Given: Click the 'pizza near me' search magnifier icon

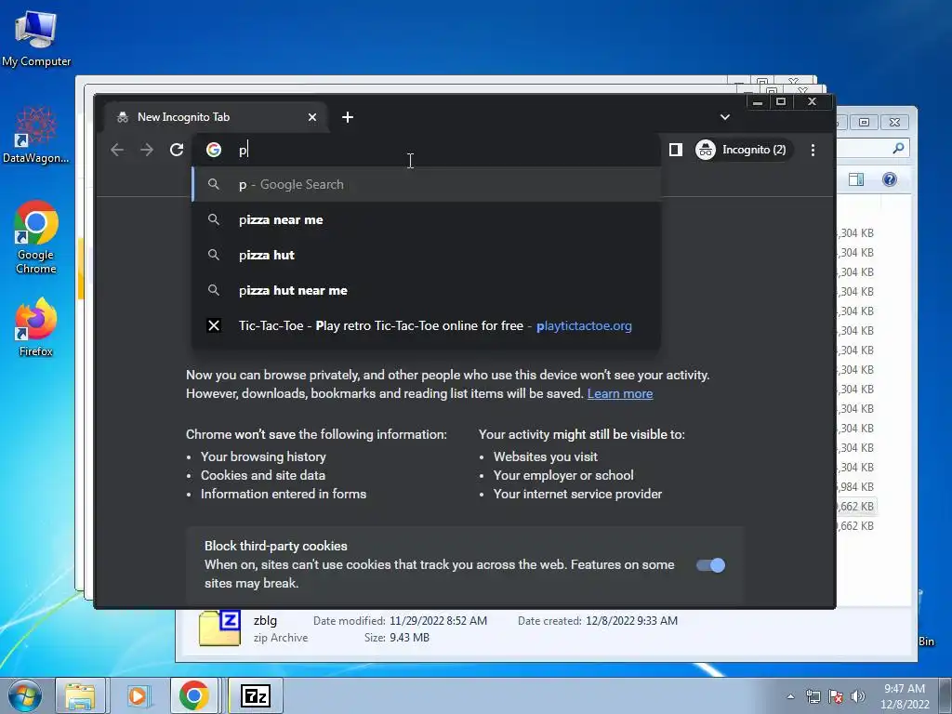Looking at the screenshot, I should (214, 219).
